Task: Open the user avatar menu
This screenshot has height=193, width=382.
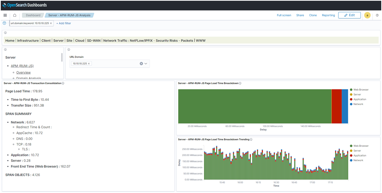Action: (x=367, y=15)
